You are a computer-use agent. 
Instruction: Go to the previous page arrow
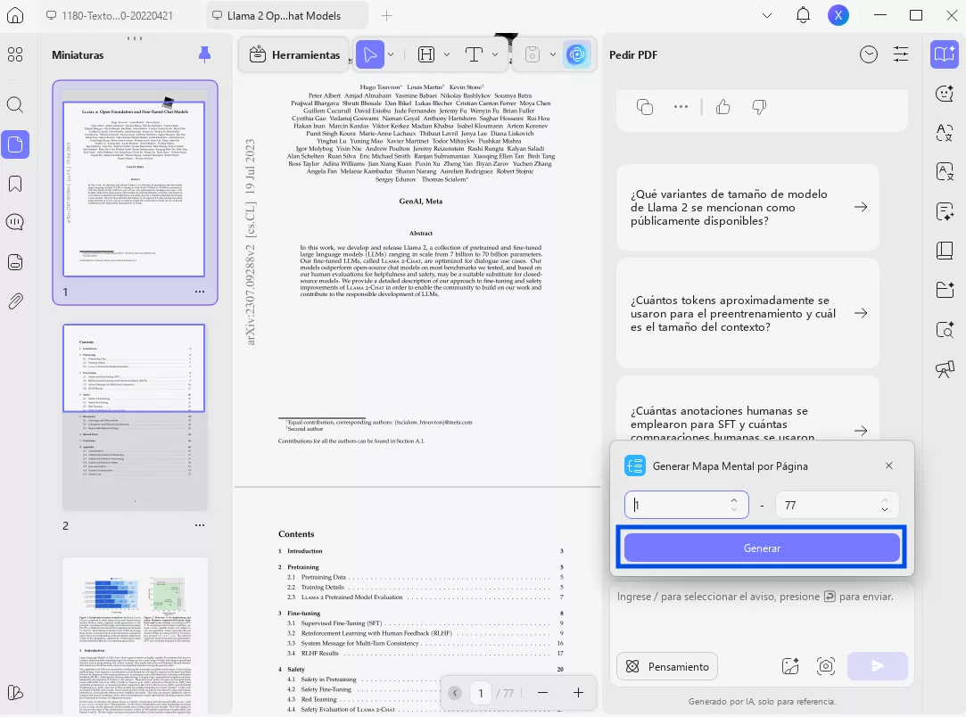(455, 693)
